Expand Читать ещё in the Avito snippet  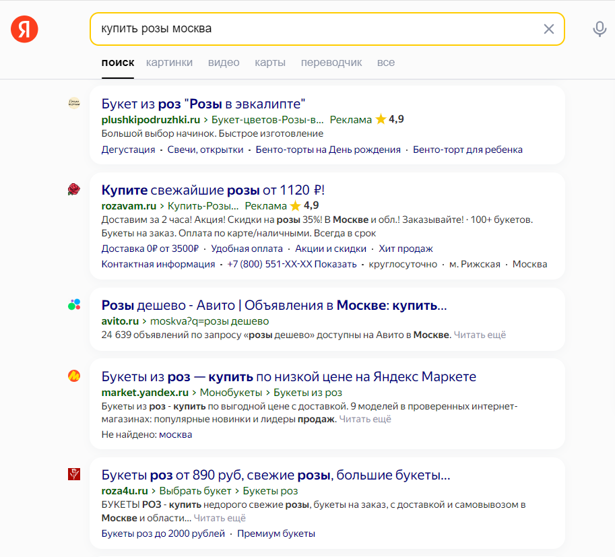tap(480, 335)
